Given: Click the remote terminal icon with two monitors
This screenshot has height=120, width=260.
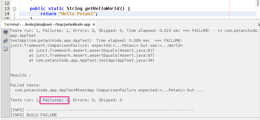Looking at the screenshot, I should [x=5, y=41].
